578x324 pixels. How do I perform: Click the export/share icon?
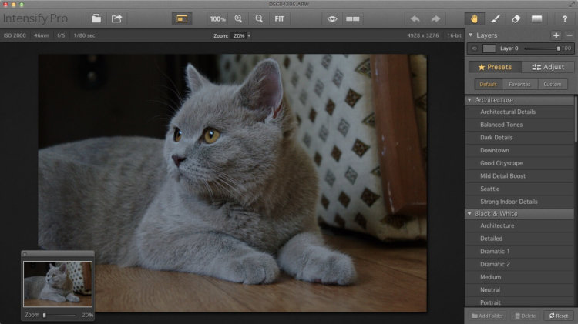pos(117,18)
